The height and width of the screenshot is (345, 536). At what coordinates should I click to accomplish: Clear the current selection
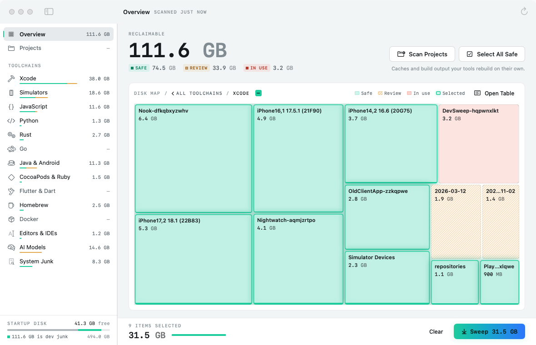coord(436,332)
